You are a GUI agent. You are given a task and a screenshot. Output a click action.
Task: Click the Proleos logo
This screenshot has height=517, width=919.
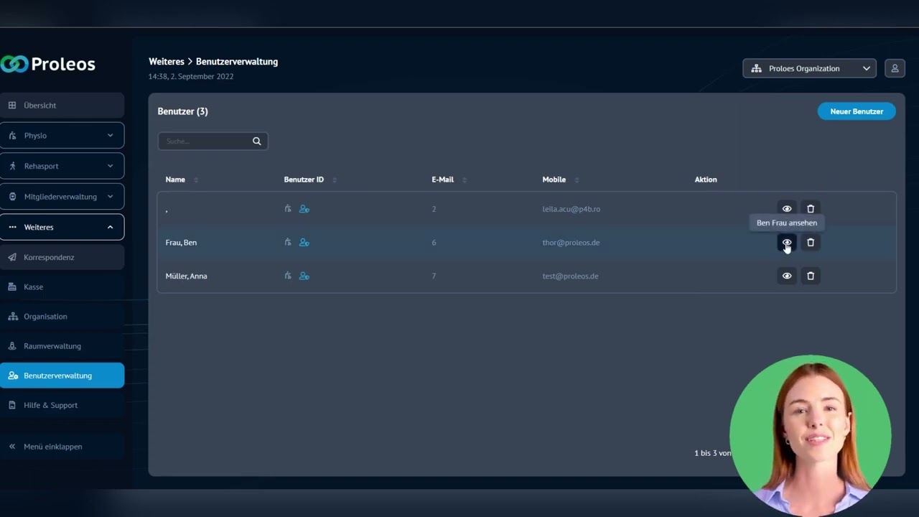click(48, 64)
